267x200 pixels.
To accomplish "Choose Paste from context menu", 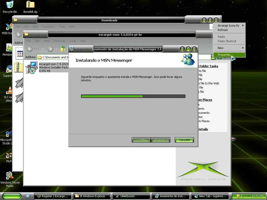I will 229,37.
